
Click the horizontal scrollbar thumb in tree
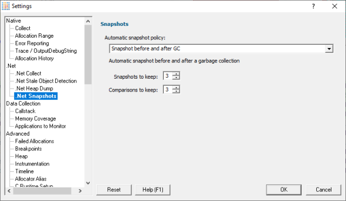tap(42, 191)
